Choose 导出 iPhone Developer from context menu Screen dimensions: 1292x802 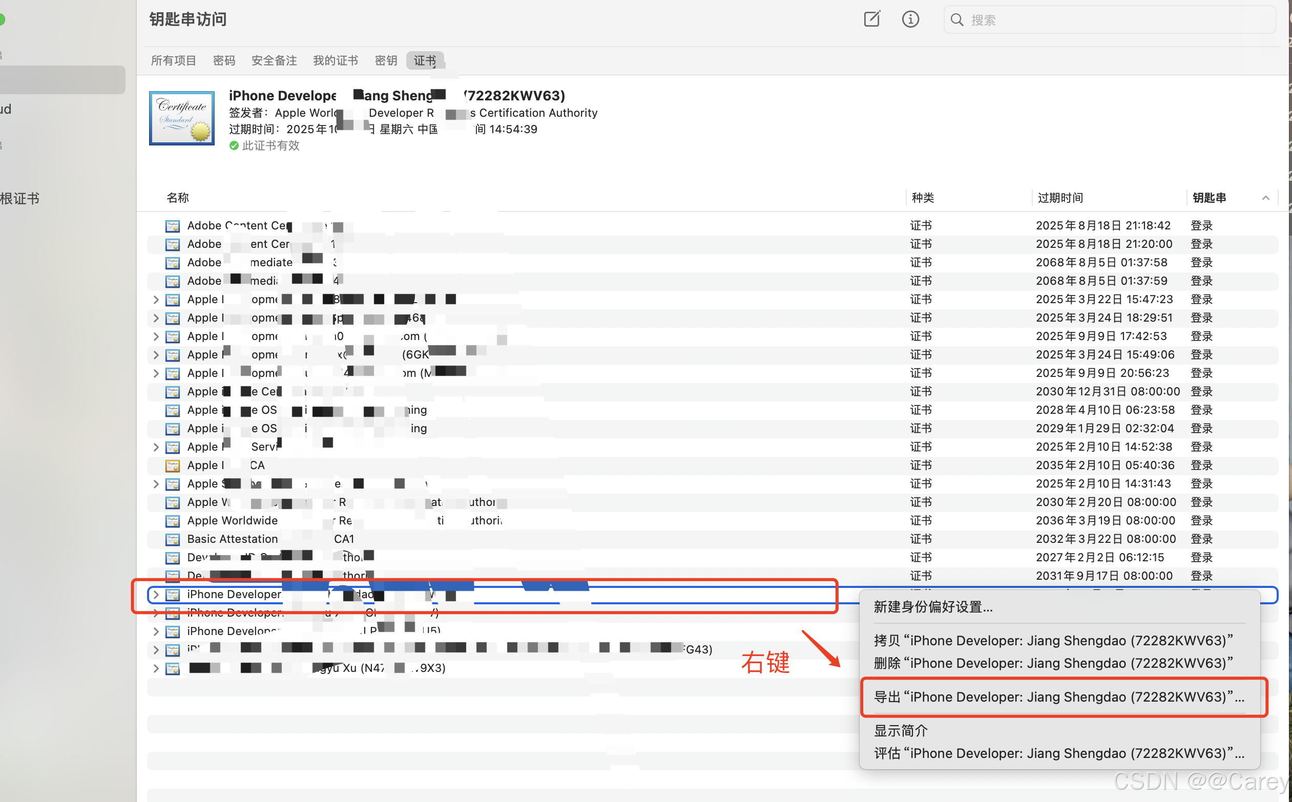click(x=1058, y=697)
